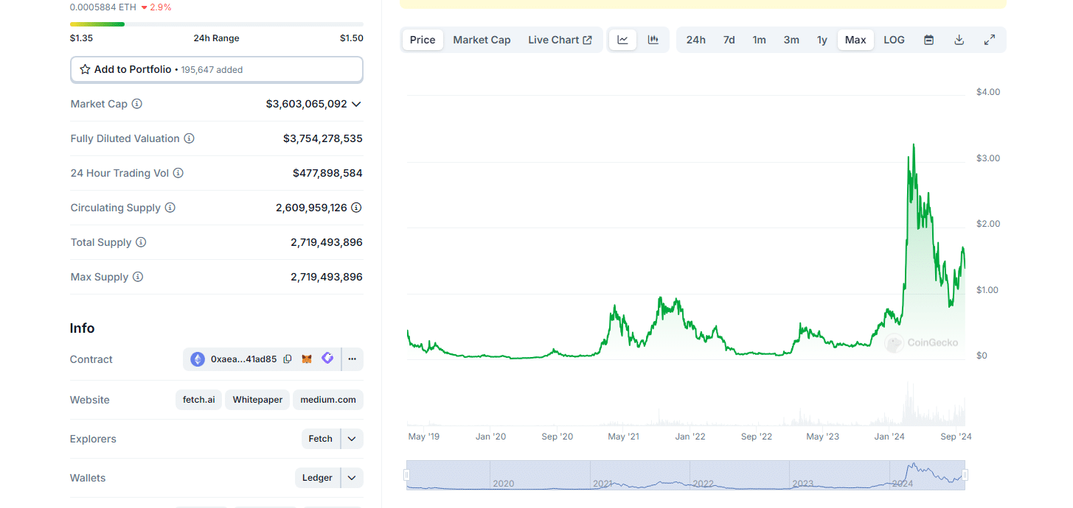Switch to line chart view
Image resolution: width=1073 pixels, height=508 pixels.
(x=622, y=40)
